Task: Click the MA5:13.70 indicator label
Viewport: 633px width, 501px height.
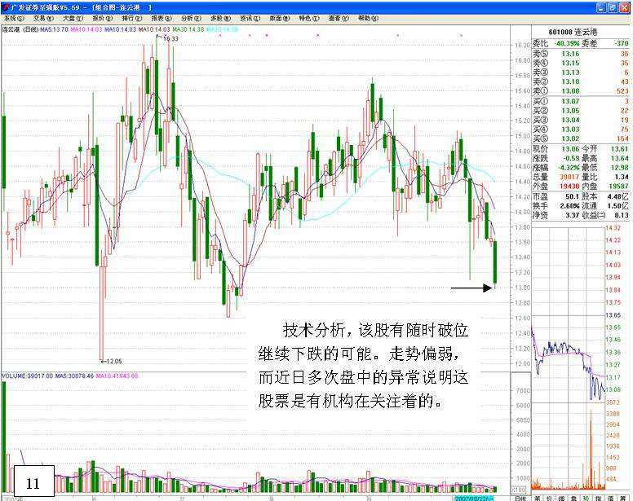Action: pos(54,29)
